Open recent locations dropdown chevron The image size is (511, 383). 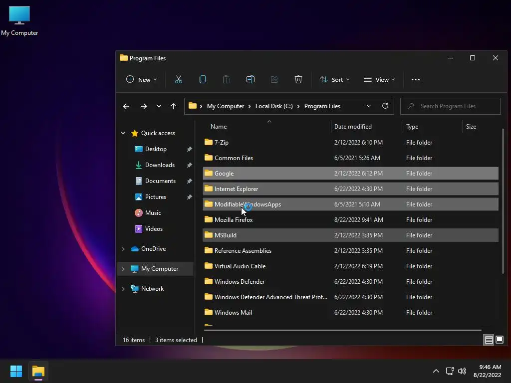(159, 106)
